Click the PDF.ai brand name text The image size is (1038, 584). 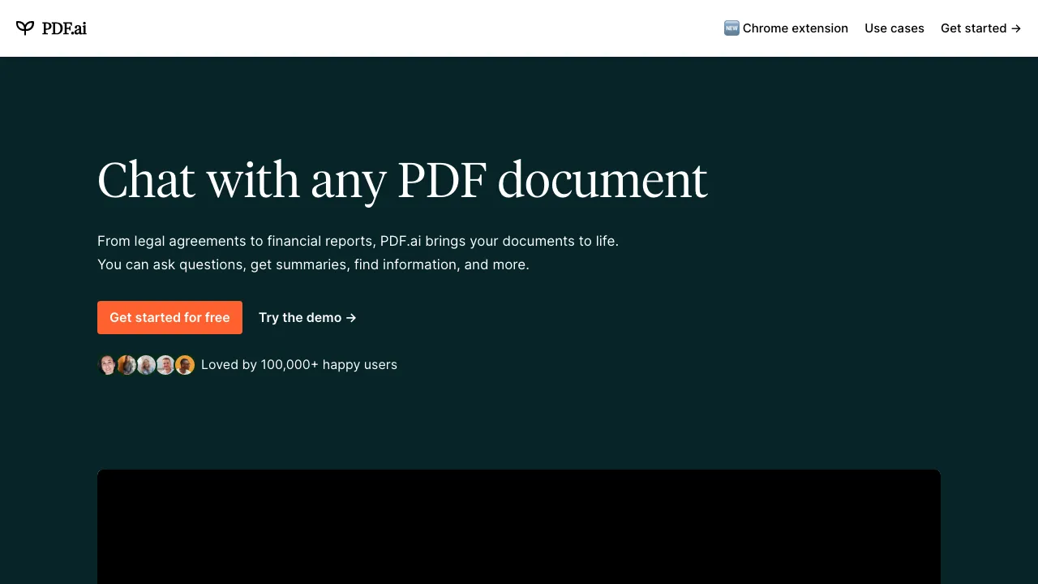64,28
